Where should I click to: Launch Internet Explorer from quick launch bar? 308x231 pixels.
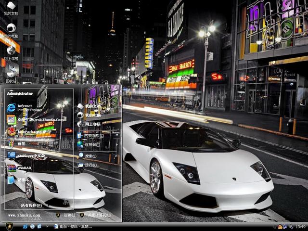(25, 227)
